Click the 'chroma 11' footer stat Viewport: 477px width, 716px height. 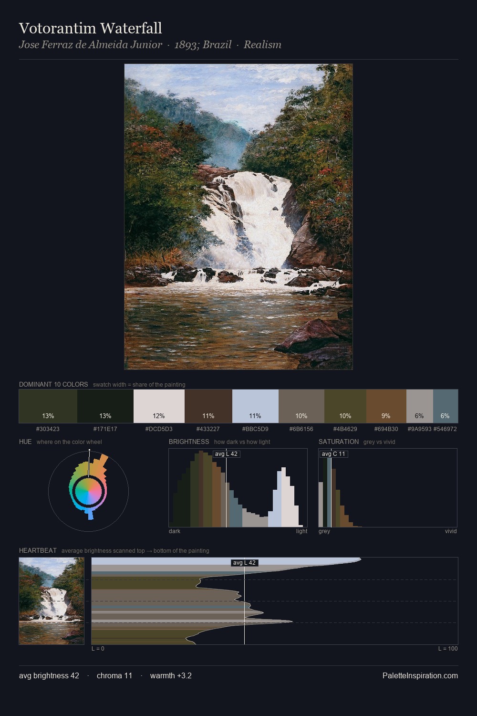coord(114,675)
